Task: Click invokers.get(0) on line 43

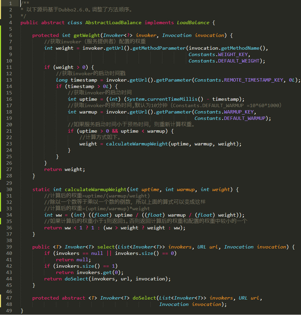Action: pyautogui.click(x=99, y=272)
